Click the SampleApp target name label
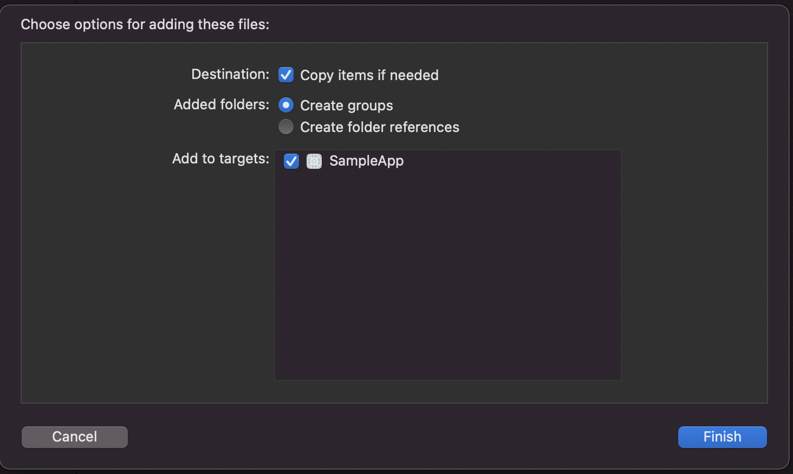This screenshot has width=793, height=474. click(x=366, y=161)
